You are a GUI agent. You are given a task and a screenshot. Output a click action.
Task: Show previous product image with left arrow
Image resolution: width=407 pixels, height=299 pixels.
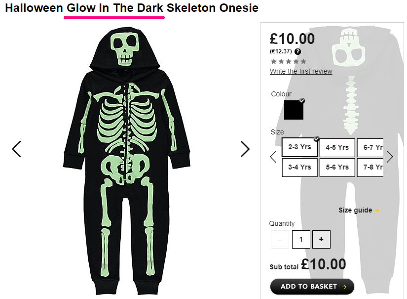(x=16, y=149)
